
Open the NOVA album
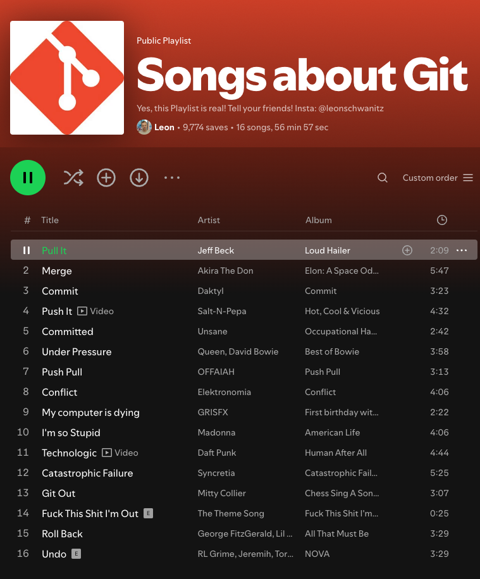point(317,554)
